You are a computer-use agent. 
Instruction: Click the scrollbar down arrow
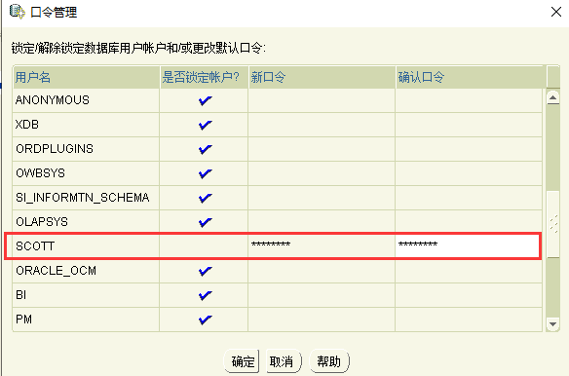553,323
